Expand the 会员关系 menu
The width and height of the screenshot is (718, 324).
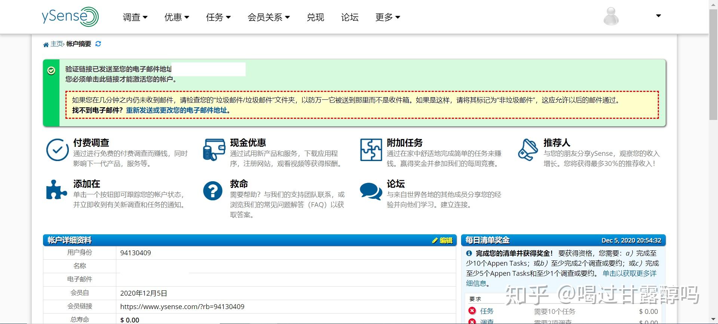pyautogui.click(x=269, y=17)
